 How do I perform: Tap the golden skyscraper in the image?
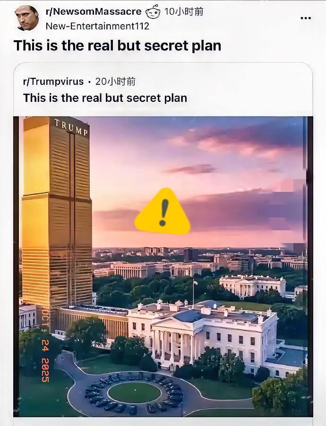pos(57,213)
